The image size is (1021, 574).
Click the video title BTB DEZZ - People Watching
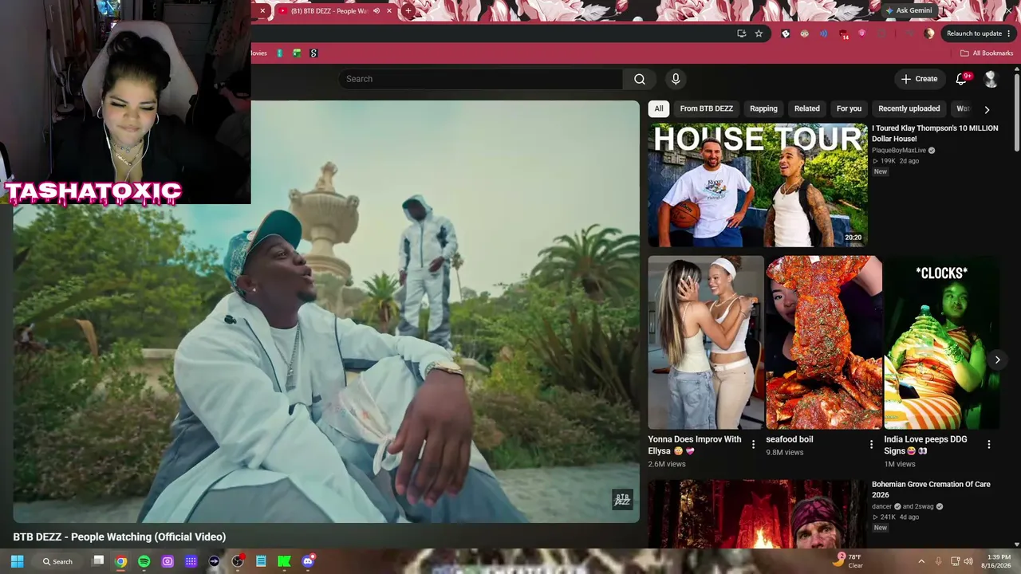pos(120,537)
